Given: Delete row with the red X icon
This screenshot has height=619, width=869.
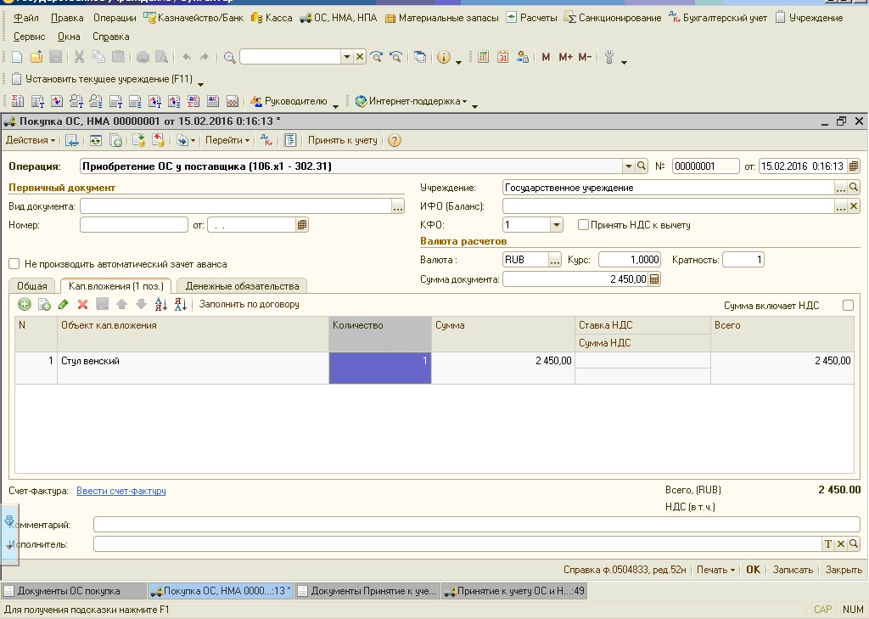Looking at the screenshot, I should tap(82, 304).
